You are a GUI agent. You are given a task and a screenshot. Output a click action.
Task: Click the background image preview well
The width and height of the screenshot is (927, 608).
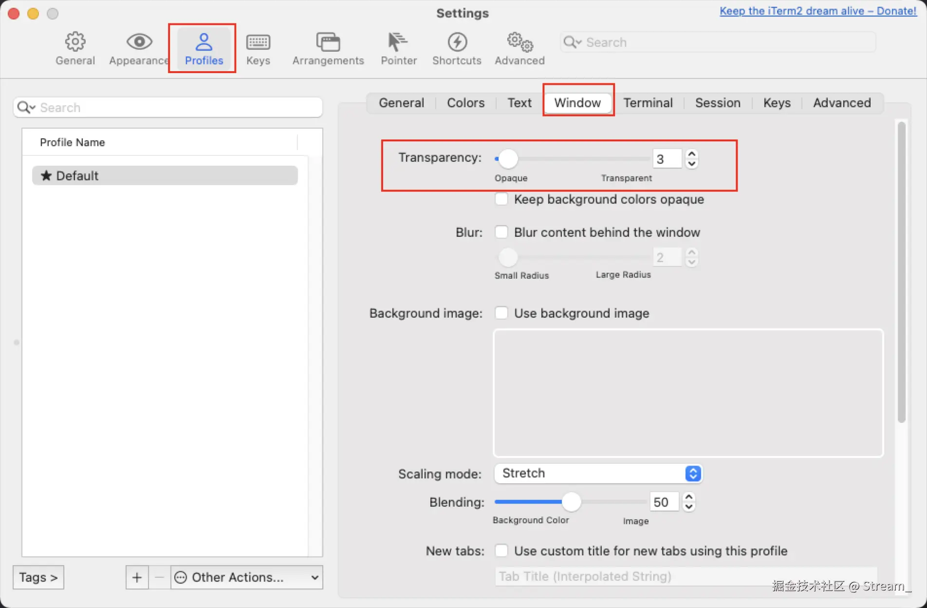point(688,393)
